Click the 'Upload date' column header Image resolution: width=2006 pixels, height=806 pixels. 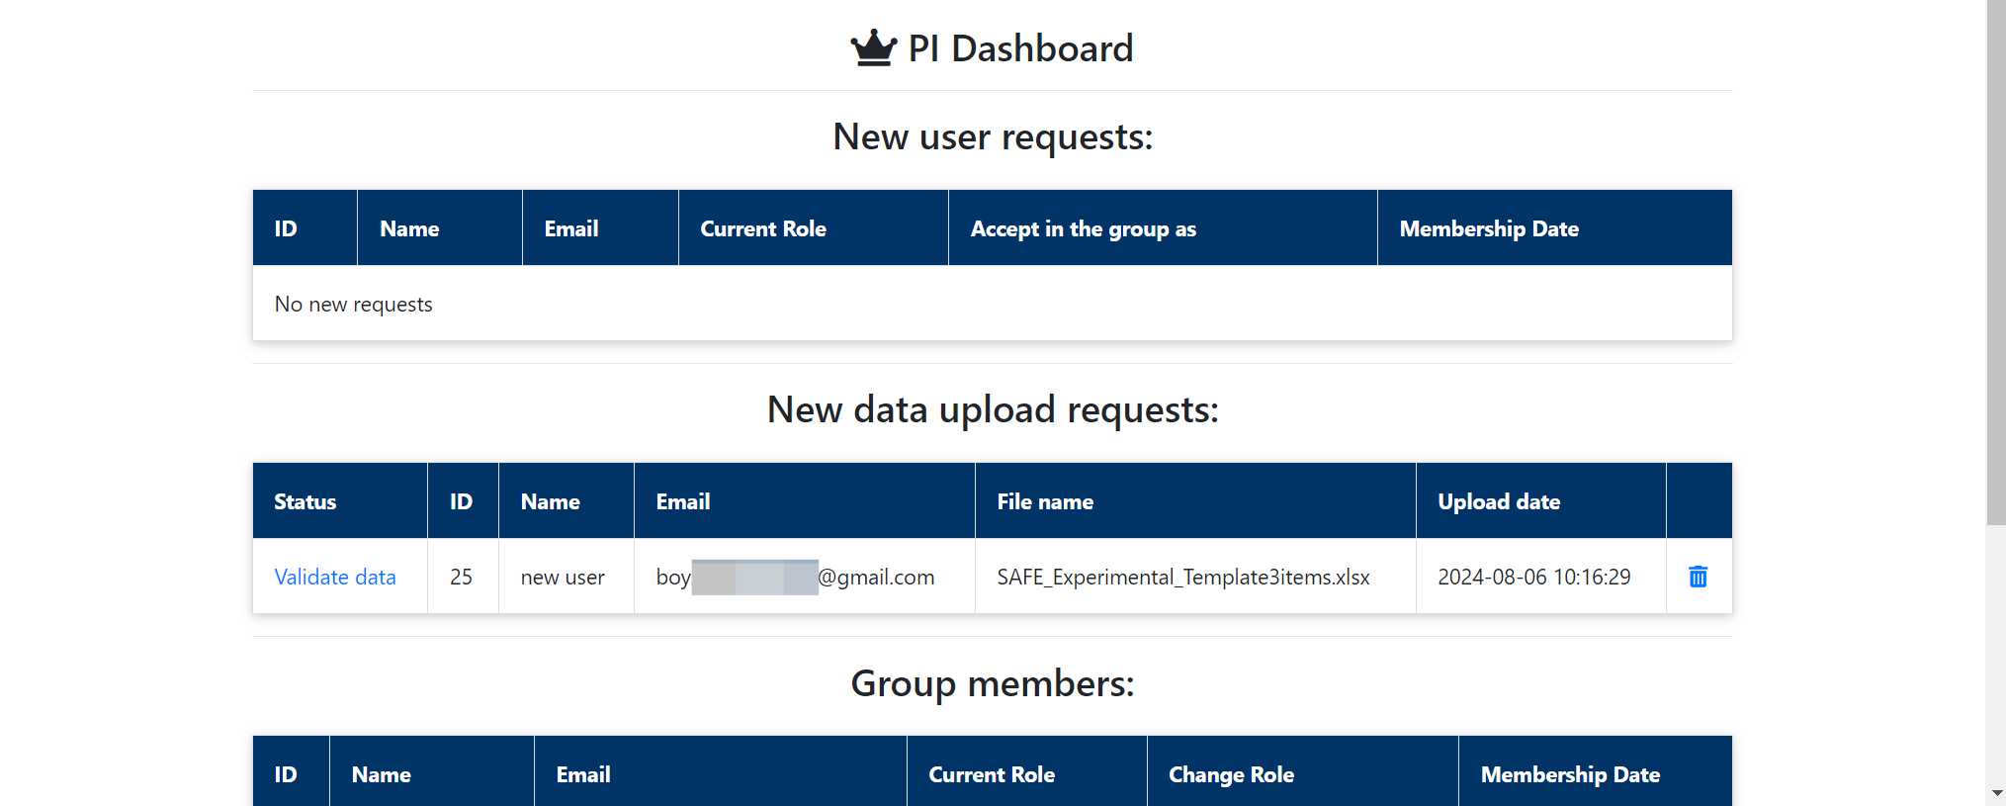pos(1540,501)
